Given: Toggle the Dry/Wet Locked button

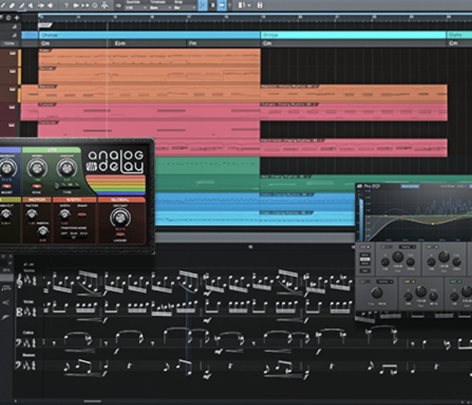Looking at the screenshot, I should coord(120,234).
